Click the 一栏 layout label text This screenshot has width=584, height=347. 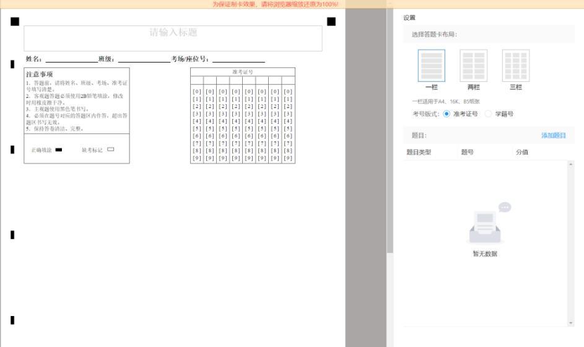431,87
